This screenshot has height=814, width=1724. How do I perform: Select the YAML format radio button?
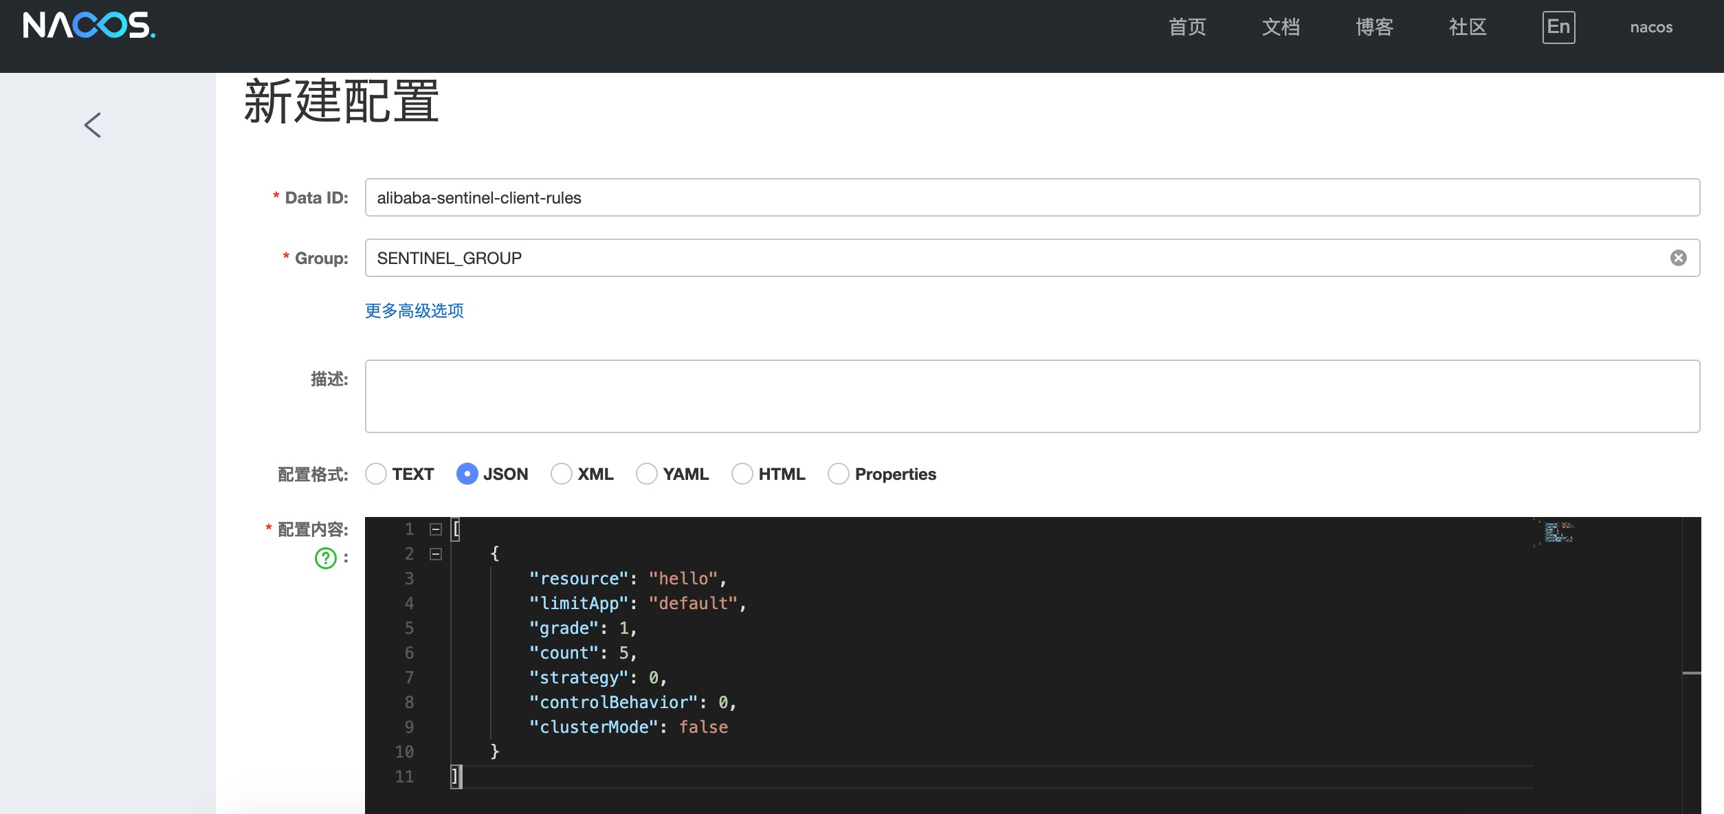(647, 474)
